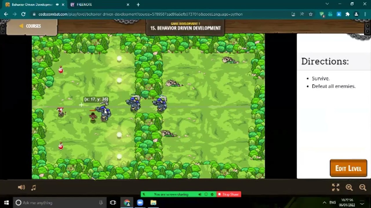Open Windows Task View
Screen dimensions: 371x208
click(113, 203)
